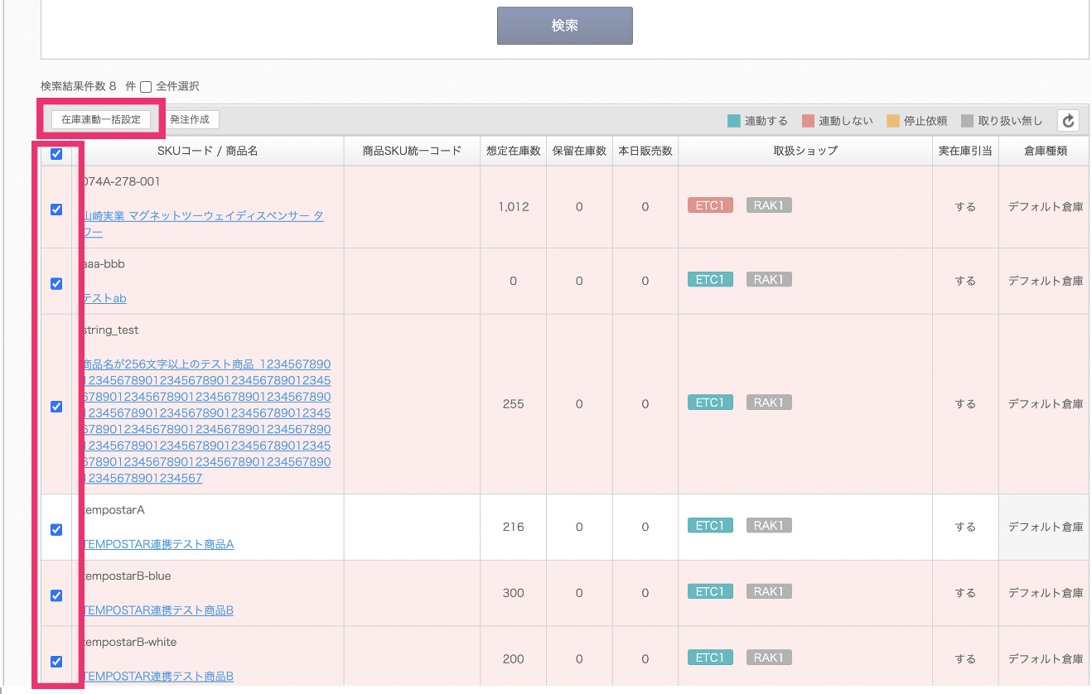Screen dimensions: 1092x694
Task: Click the refresh icon above the table
Action: pos(1068,121)
